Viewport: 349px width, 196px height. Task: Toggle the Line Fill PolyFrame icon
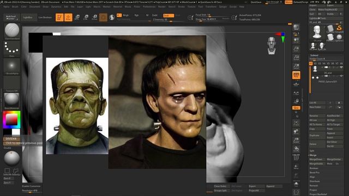(296, 157)
